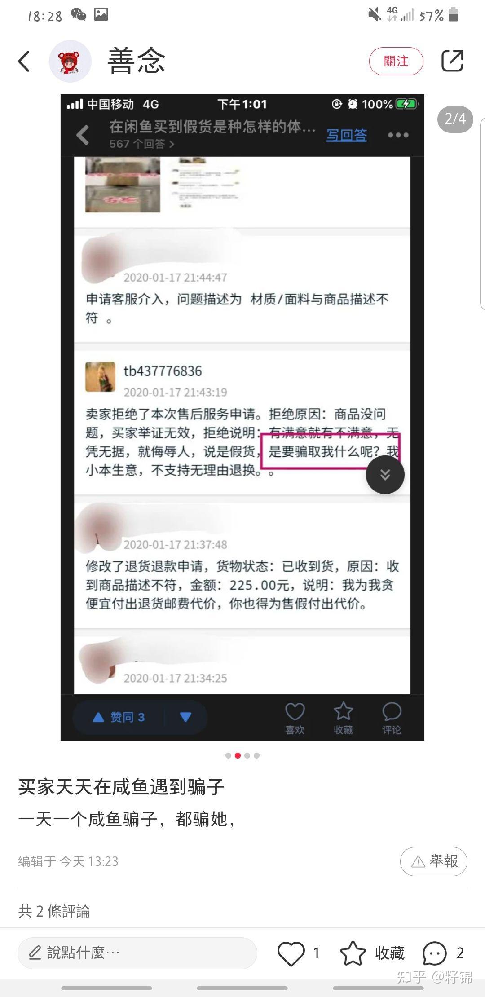Expand the 567 个回答 answer list

(x=142, y=144)
